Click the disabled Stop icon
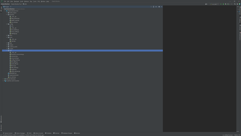Screen dimensions: 241x136 coord(232,4)
